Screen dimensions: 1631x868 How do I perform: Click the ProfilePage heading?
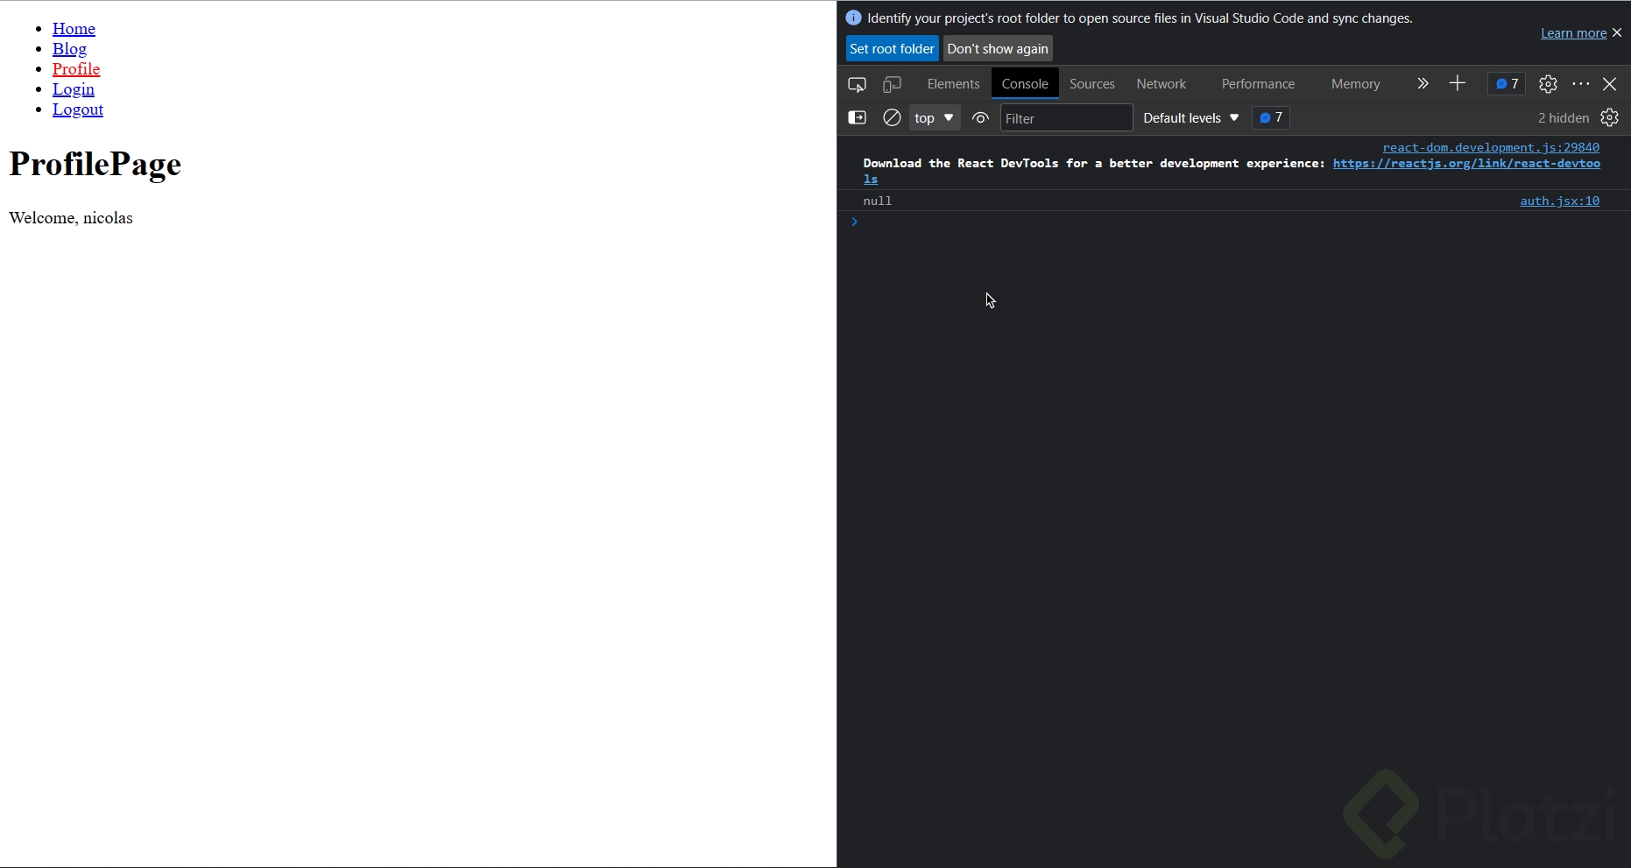95,164
